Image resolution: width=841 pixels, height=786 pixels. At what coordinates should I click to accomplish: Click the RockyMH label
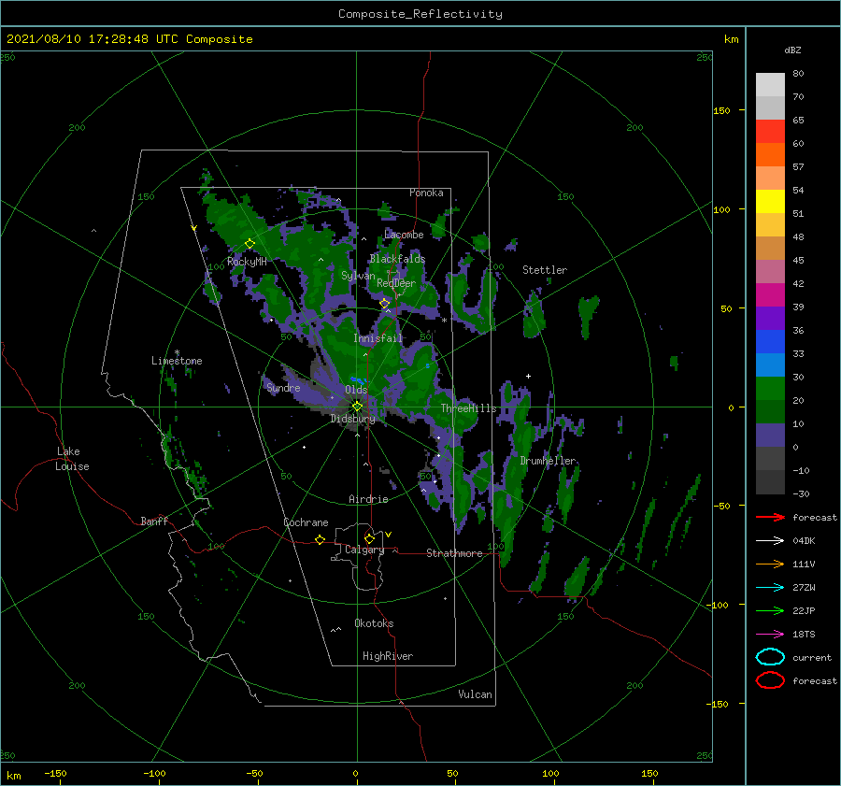point(247,262)
